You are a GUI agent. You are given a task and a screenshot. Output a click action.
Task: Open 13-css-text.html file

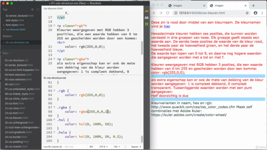14,113
